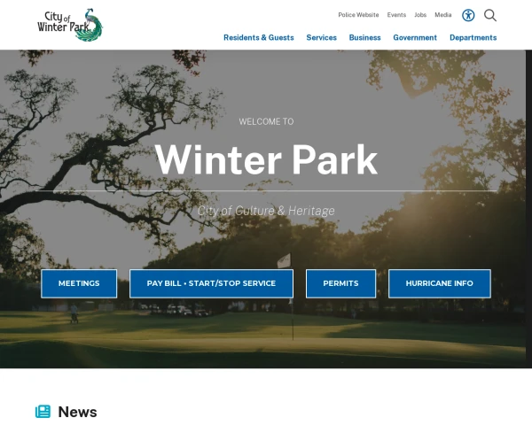The height and width of the screenshot is (425, 532).
Task: Click the 'City of Culture & Heritage' tagline
Action: click(266, 211)
